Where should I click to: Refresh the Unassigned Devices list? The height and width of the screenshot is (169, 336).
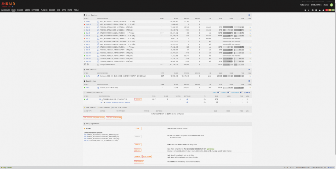click(245, 92)
